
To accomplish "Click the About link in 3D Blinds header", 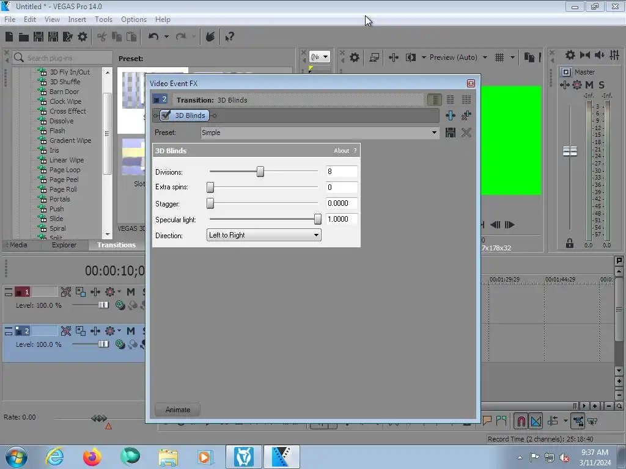I will [341, 151].
